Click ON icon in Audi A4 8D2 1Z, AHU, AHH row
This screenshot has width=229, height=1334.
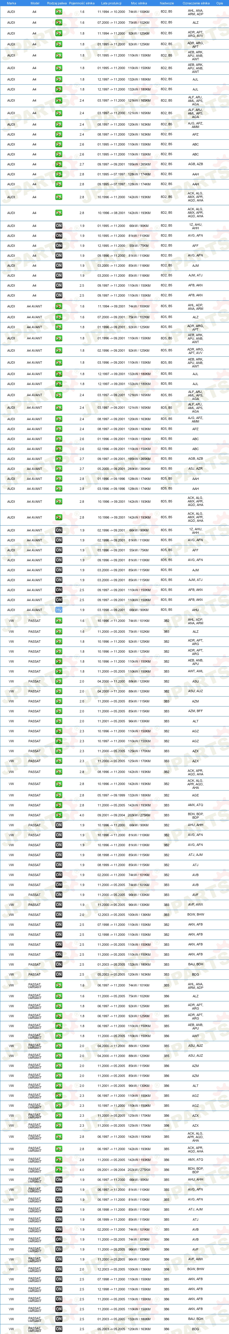[59, 226]
